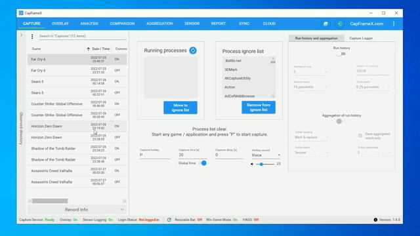This screenshot has width=420, height=236.
Task: Click the Capture hotkey field
Action: coord(155,155)
